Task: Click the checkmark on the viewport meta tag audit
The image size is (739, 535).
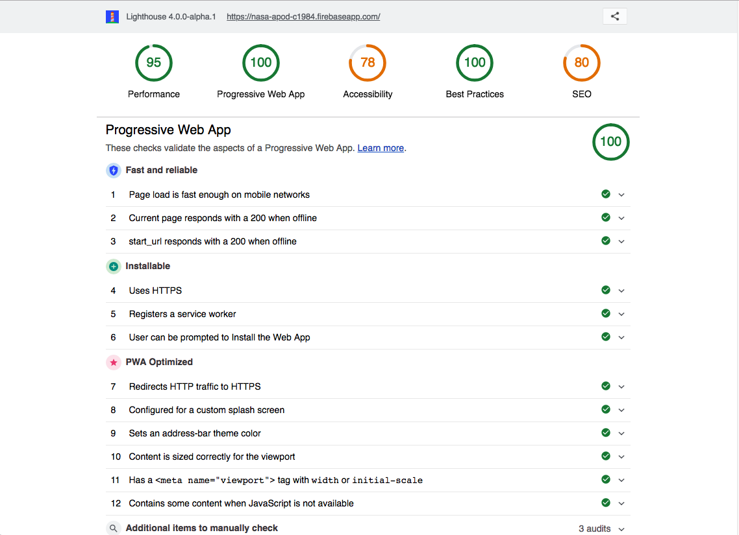Action: [x=605, y=480]
